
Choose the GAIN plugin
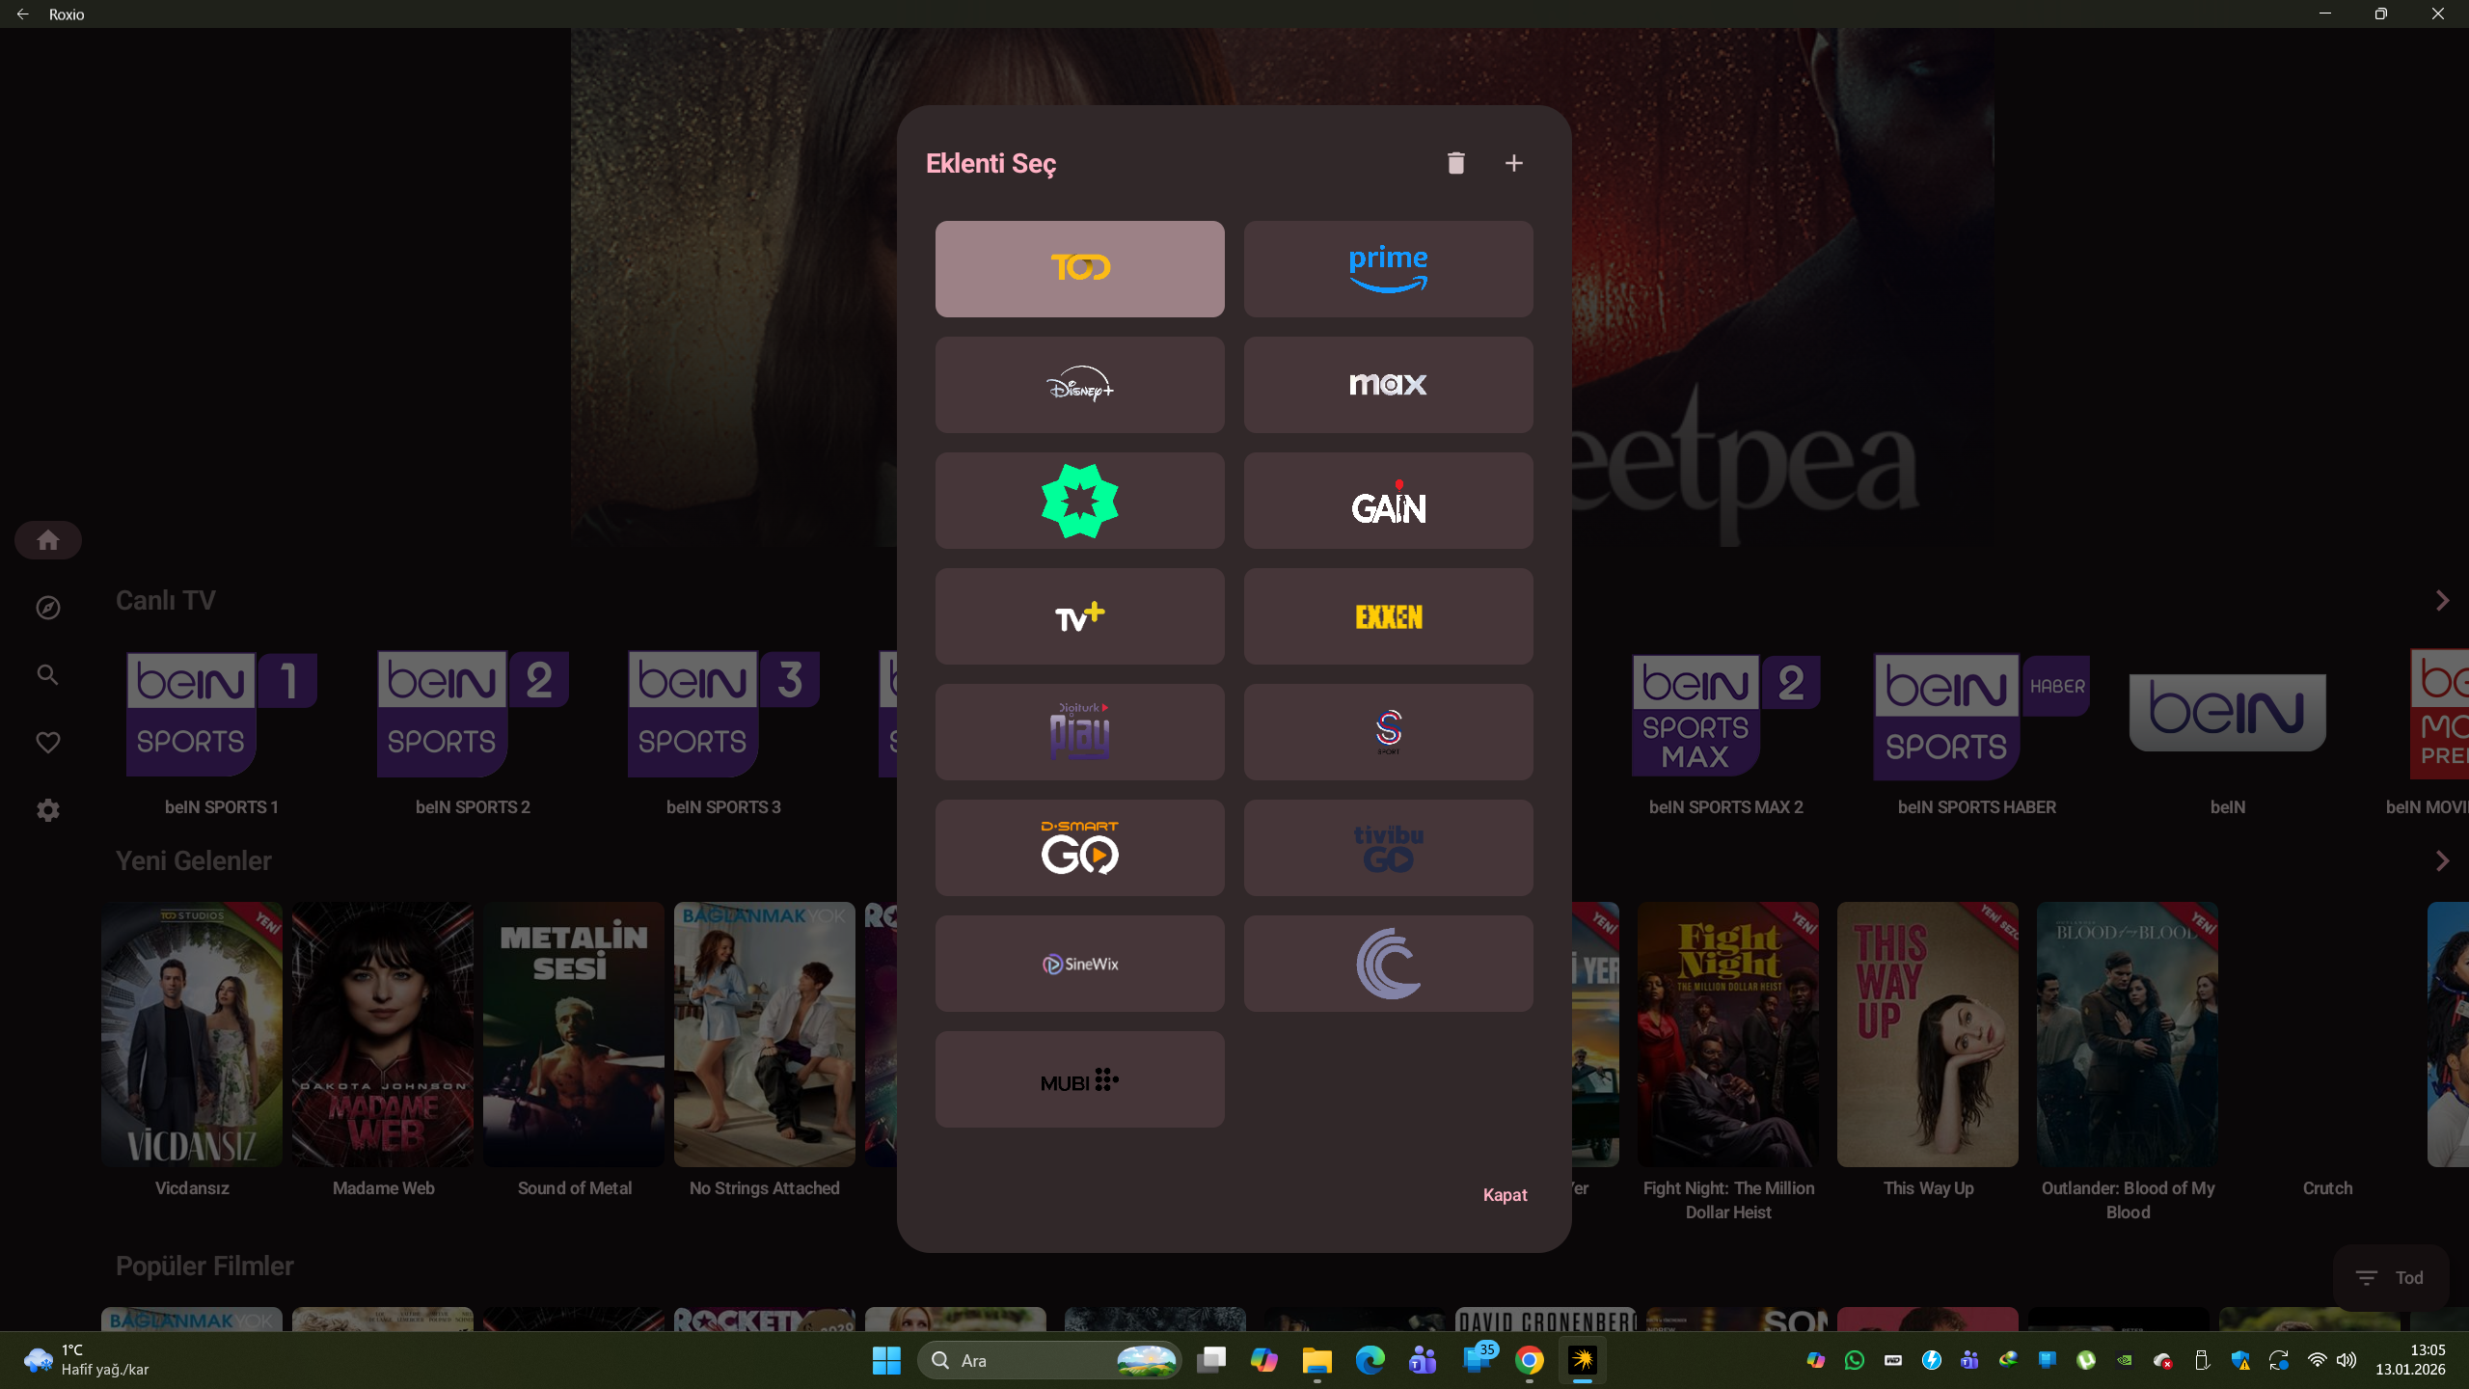pos(1389,501)
